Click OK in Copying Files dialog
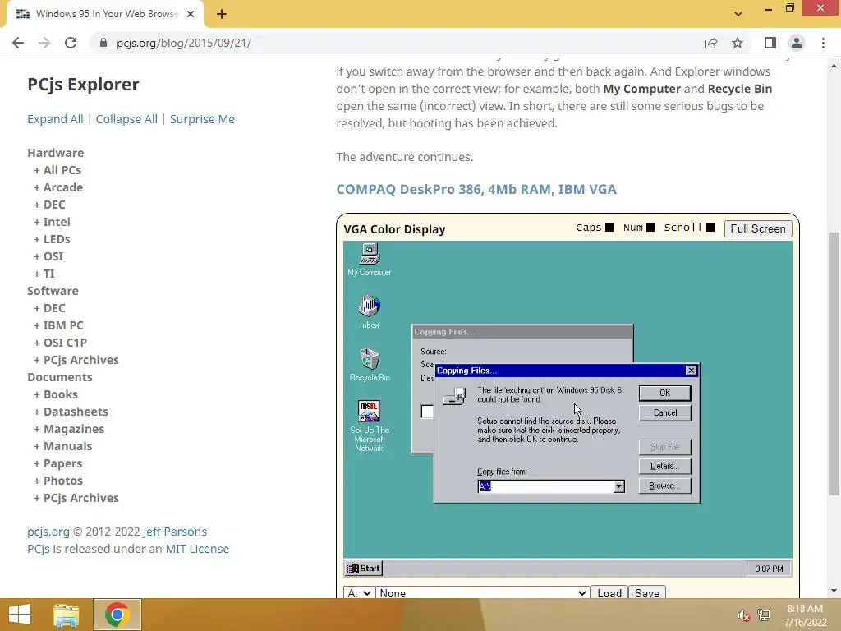The image size is (841, 631). point(664,393)
